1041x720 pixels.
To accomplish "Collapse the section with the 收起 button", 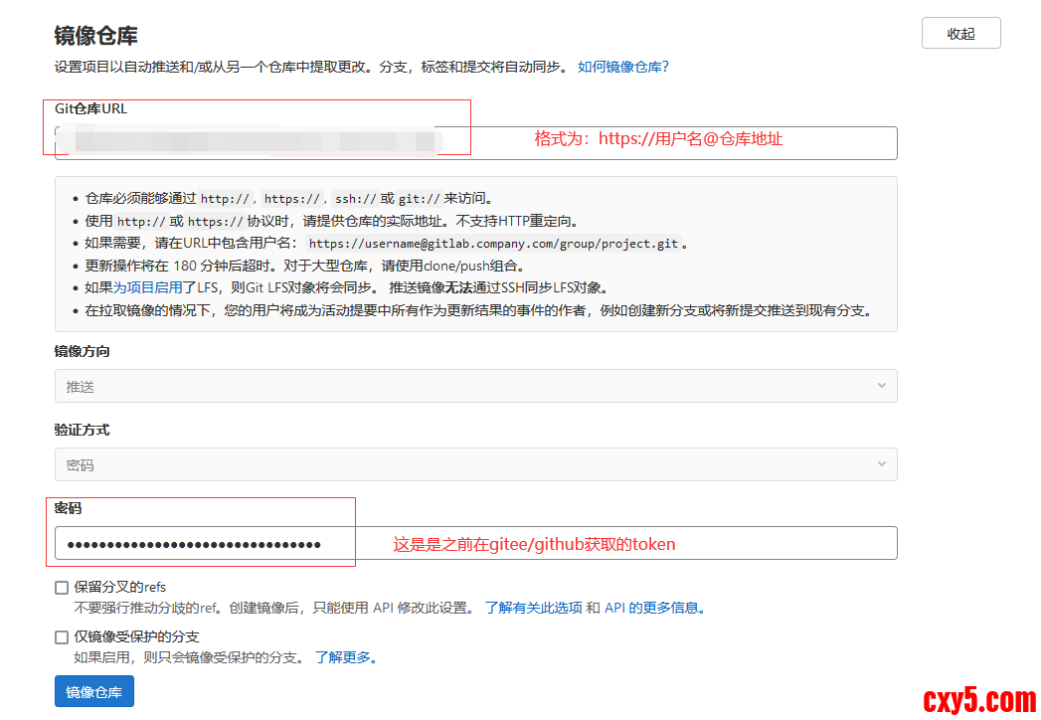I will [x=960, y=33].
